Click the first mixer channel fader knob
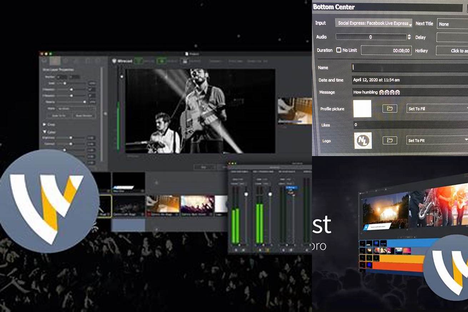 (246, 194)
